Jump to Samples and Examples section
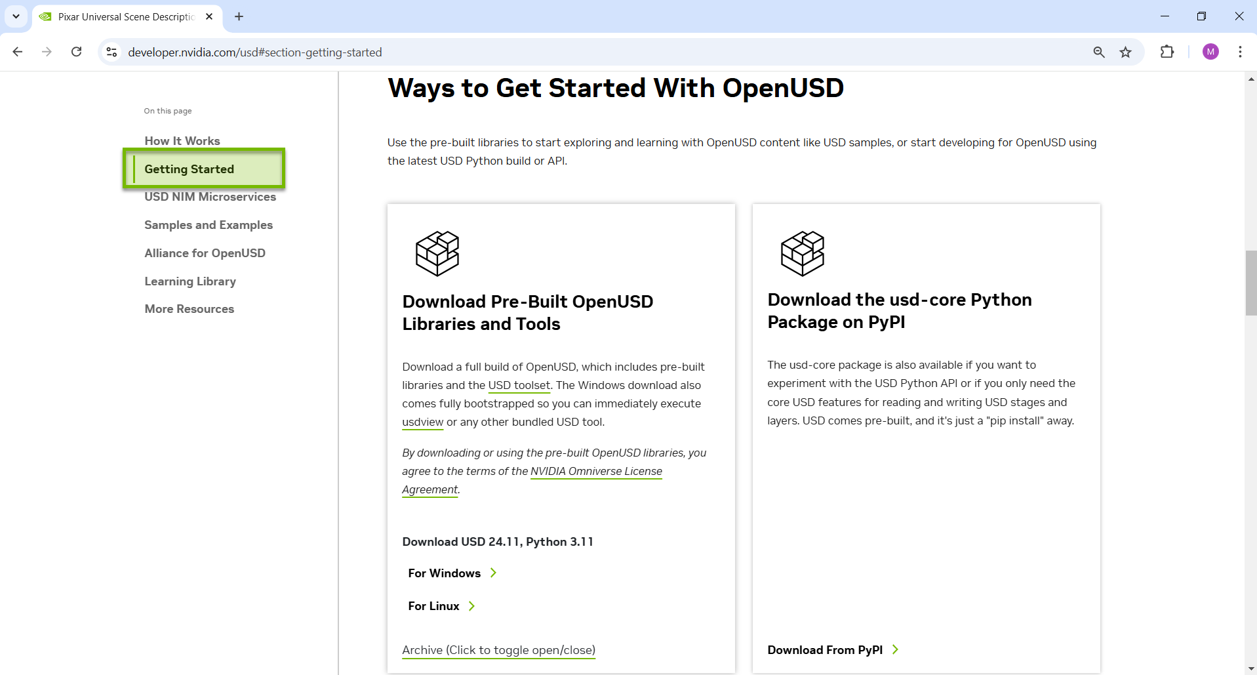 [209, 225]
